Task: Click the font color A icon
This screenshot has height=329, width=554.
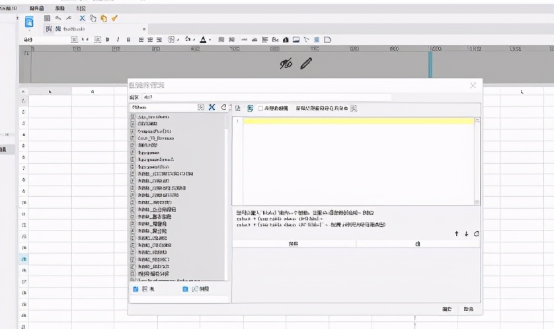Action: point(203,40)
